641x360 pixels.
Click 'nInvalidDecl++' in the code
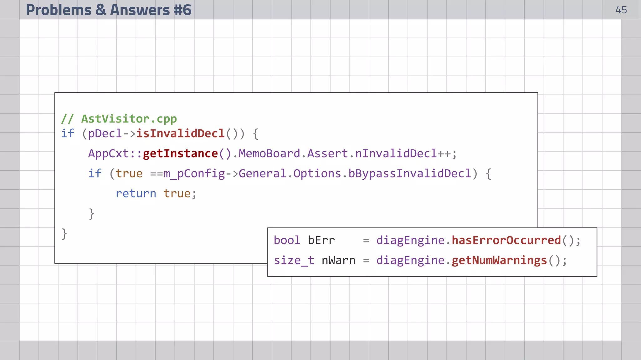tap(403, 154)
